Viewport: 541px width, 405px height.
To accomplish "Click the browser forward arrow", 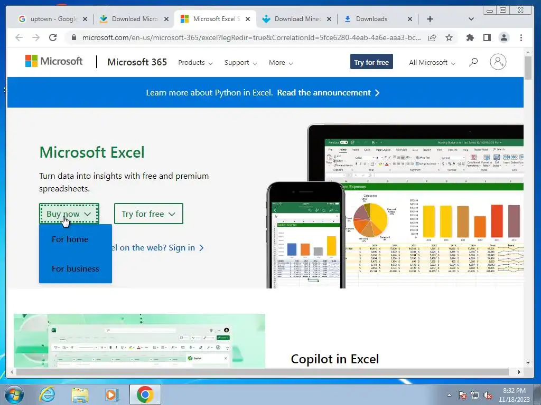I will (36, 37).
